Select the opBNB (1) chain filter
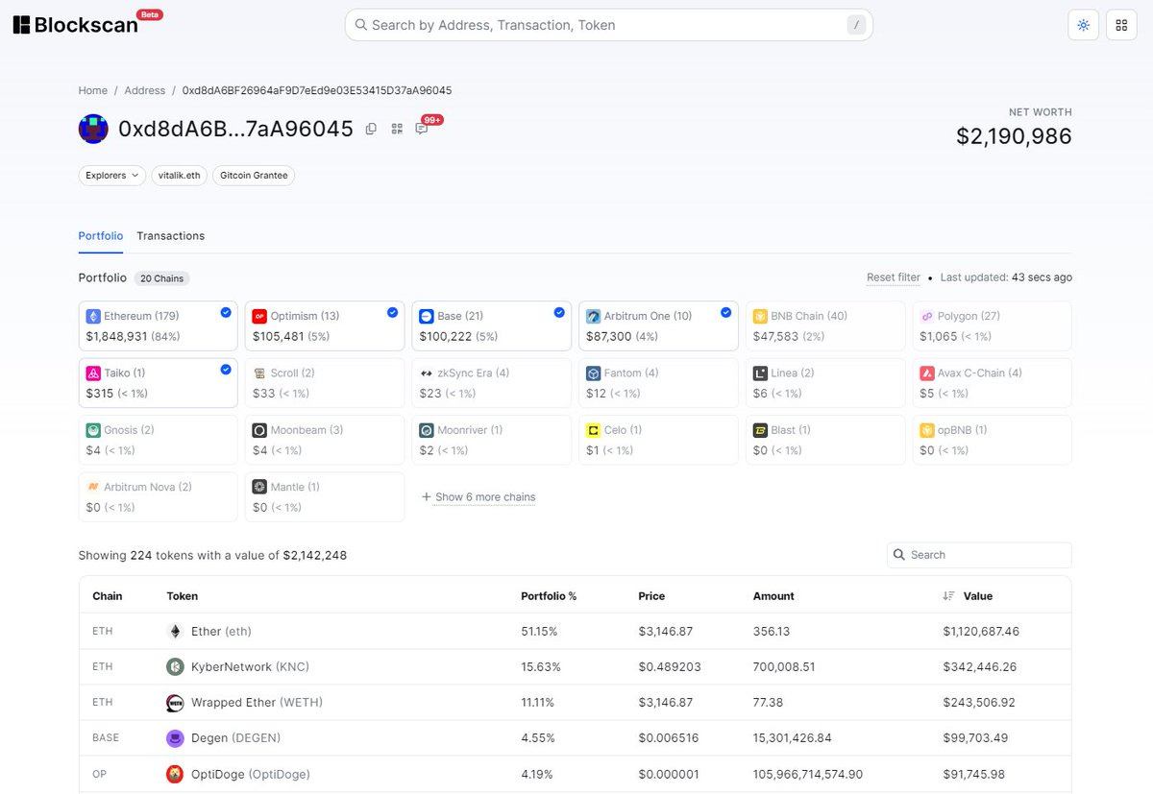This screenshot has width=1153, height=794. [992, 440]
